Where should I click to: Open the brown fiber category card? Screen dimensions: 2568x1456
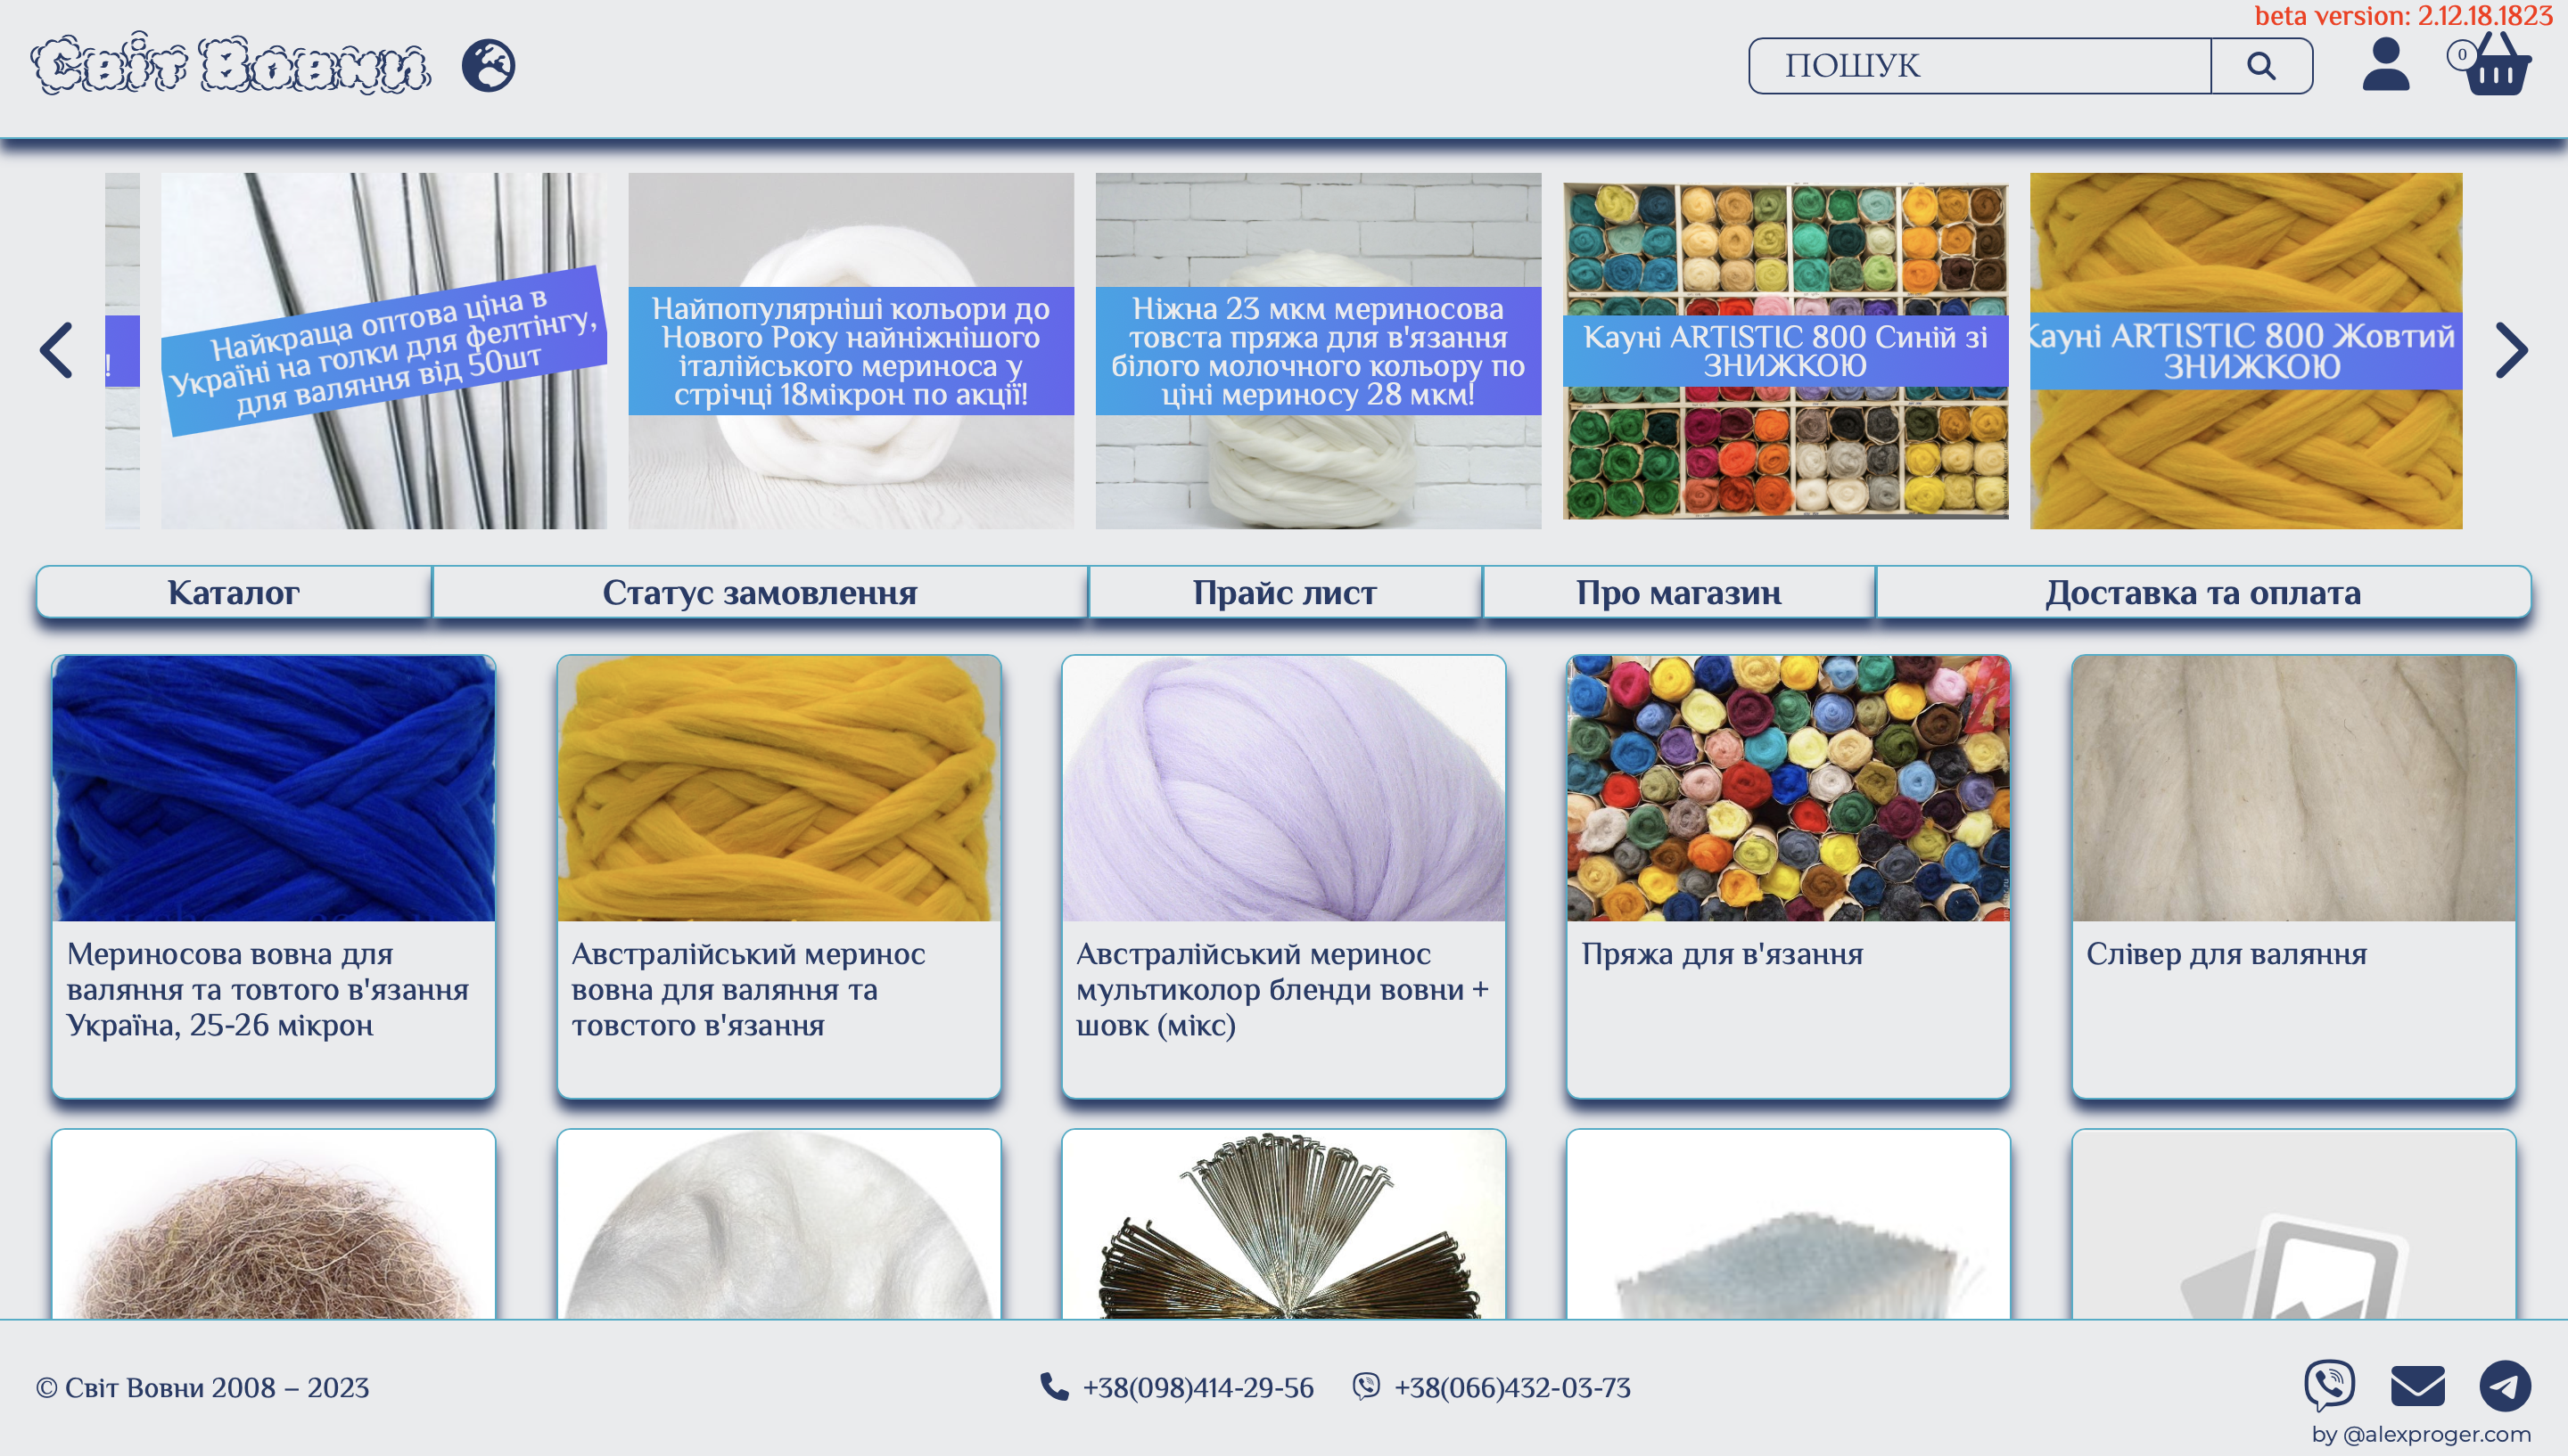(x=274, y=1224)
